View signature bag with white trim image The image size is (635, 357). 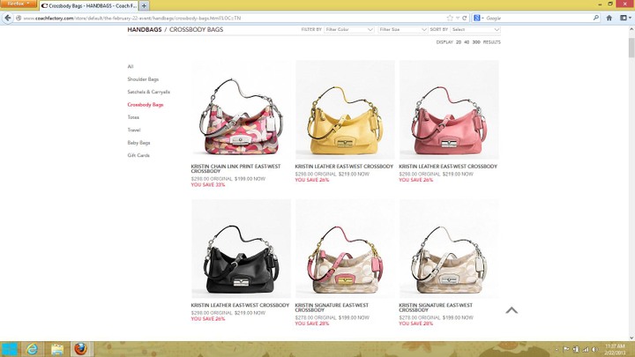coord(449,249)
